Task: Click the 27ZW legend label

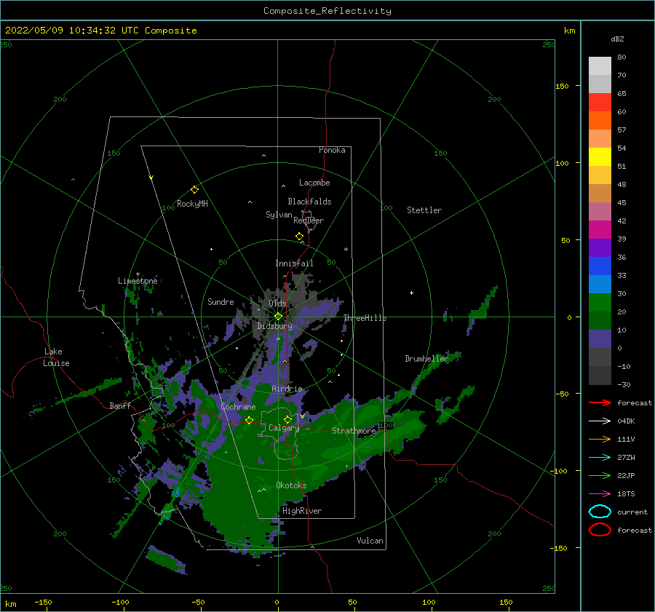Action: (x=626, y=458)
